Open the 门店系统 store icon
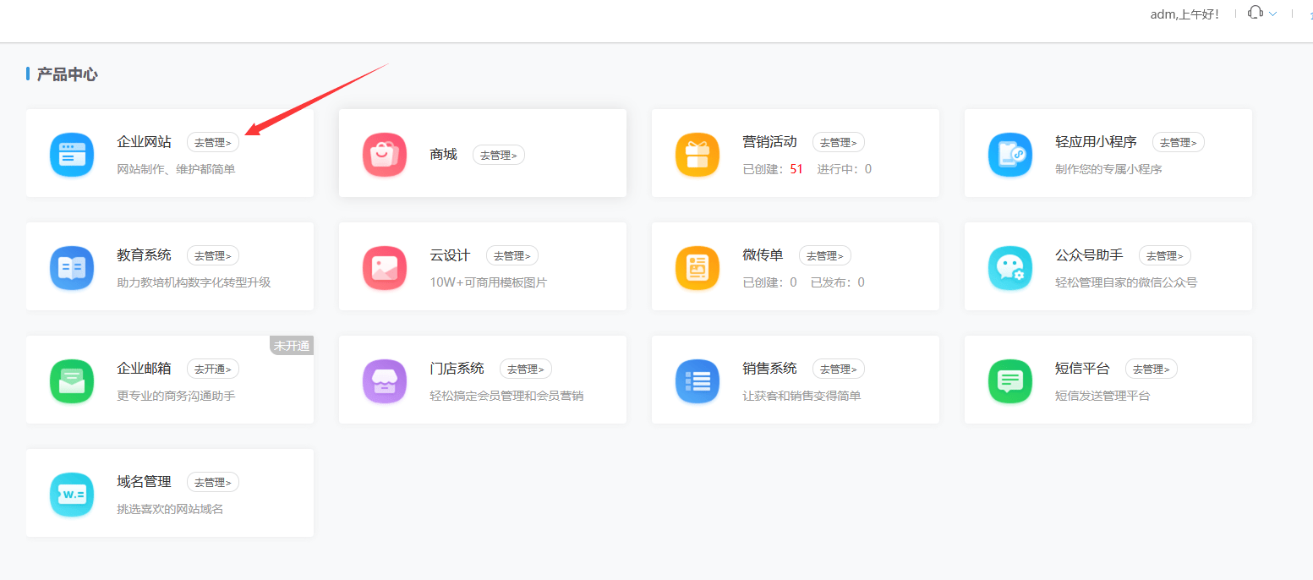The width and height of the screenshot is (1313, 580). (385, 380)
